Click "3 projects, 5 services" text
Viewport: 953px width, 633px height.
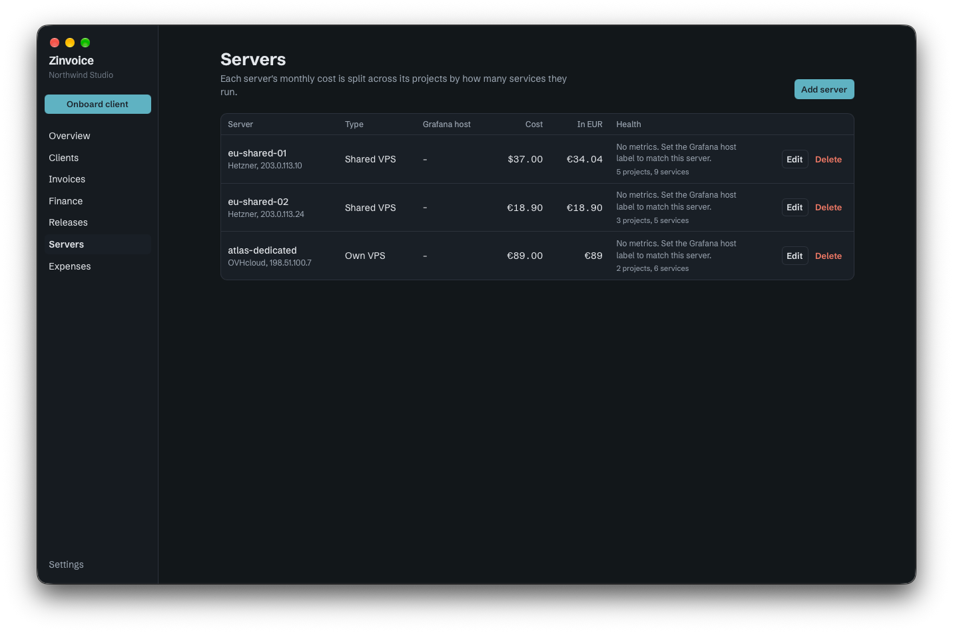653,220
